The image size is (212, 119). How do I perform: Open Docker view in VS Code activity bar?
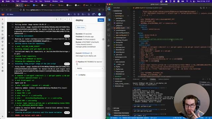(x=109, y=46)
